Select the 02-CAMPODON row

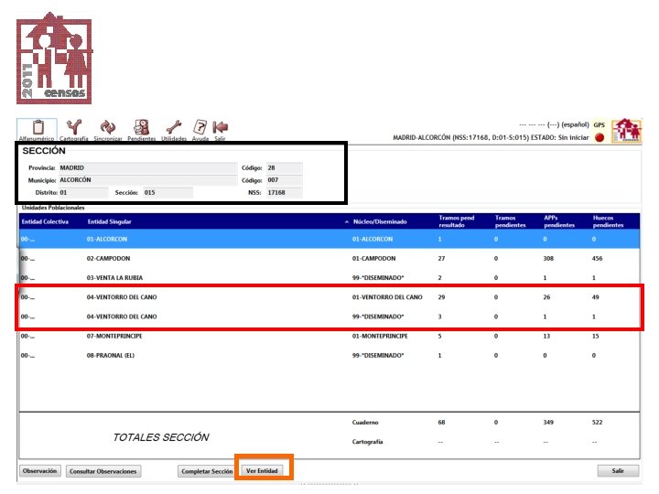[329, 258]
